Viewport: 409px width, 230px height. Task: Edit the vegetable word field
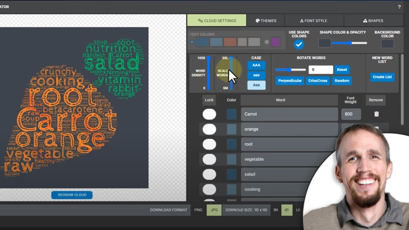pos(285,159)
